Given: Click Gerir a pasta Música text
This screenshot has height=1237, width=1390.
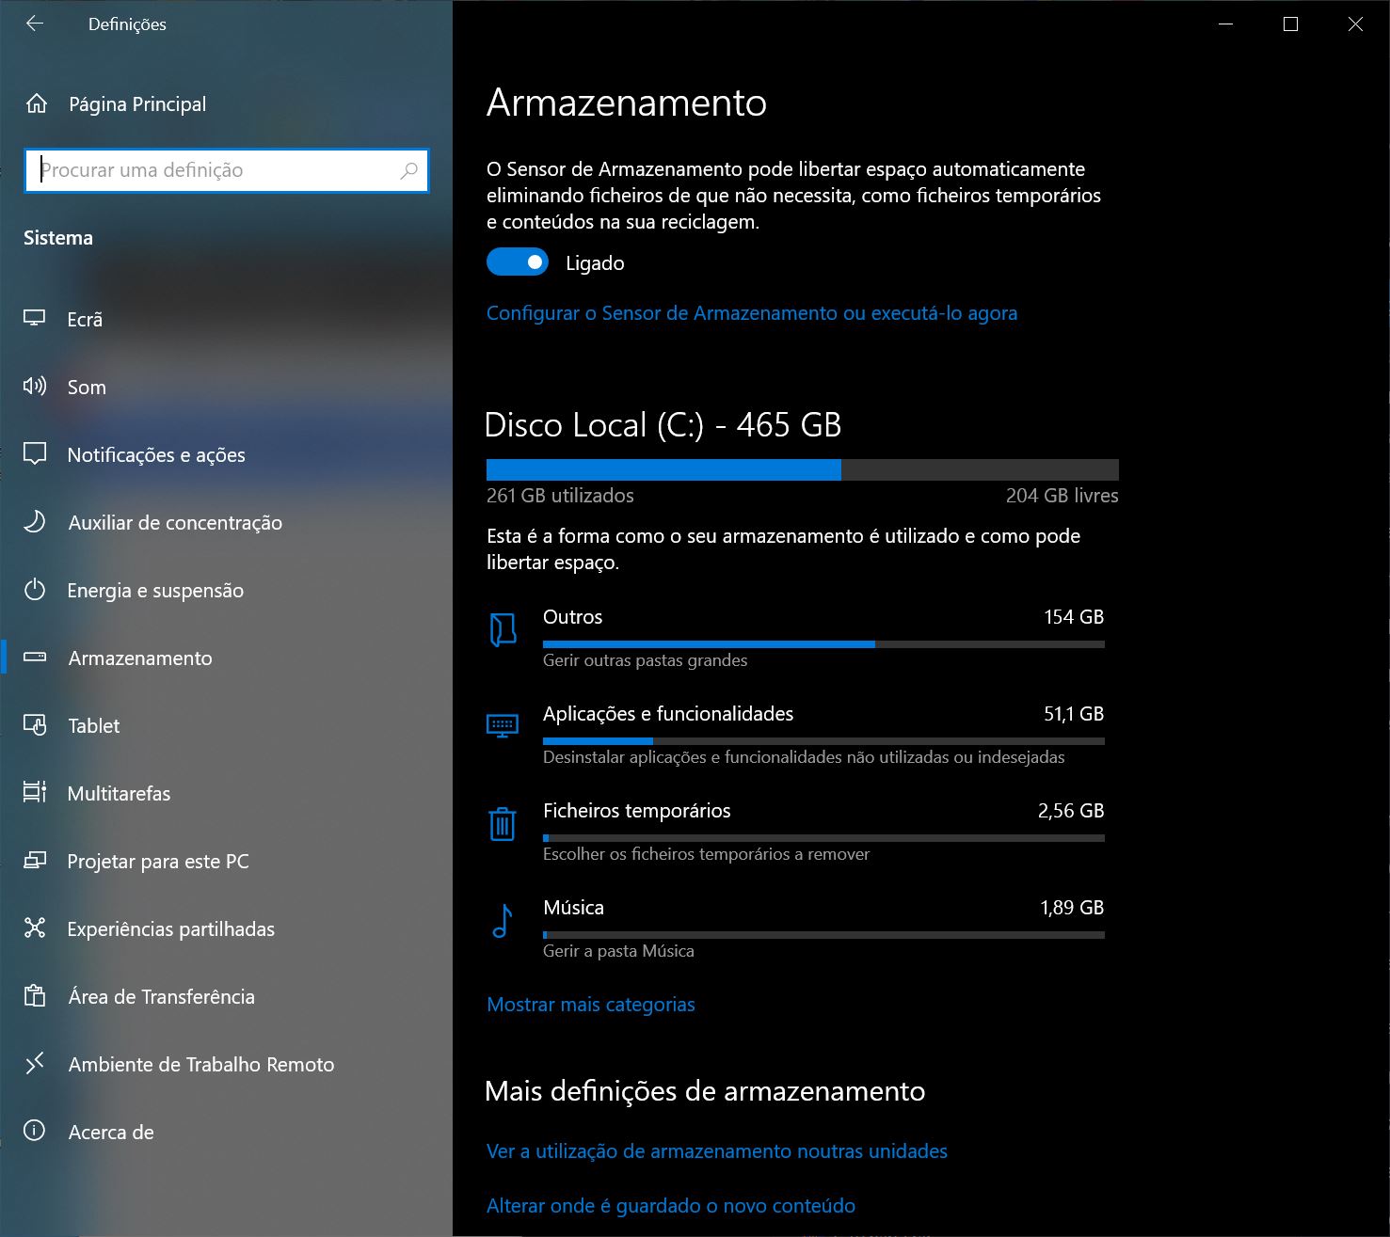Looking at the screenshot, I should pyautogui.click(x=618, y=951).
